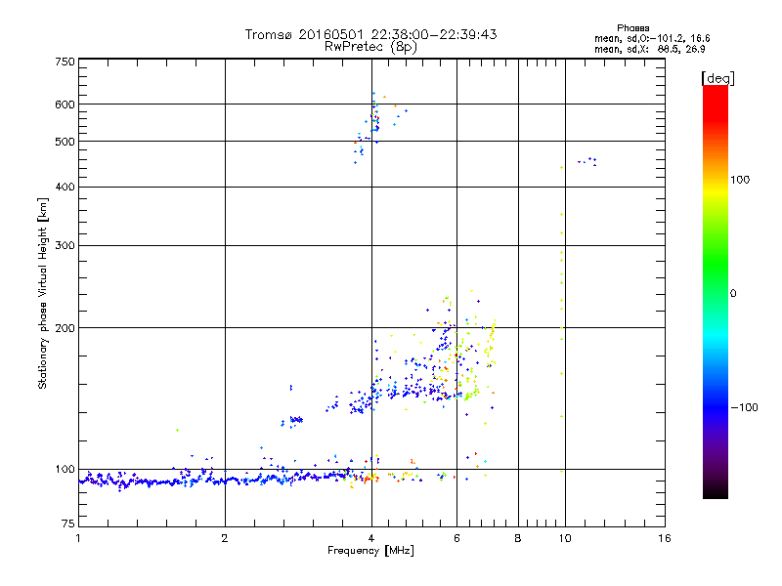Screen dimensions: 782x586
Task: Click the 'mean, sd,O:-101.2, 16.6' statistics line
Action: [652, 38]
